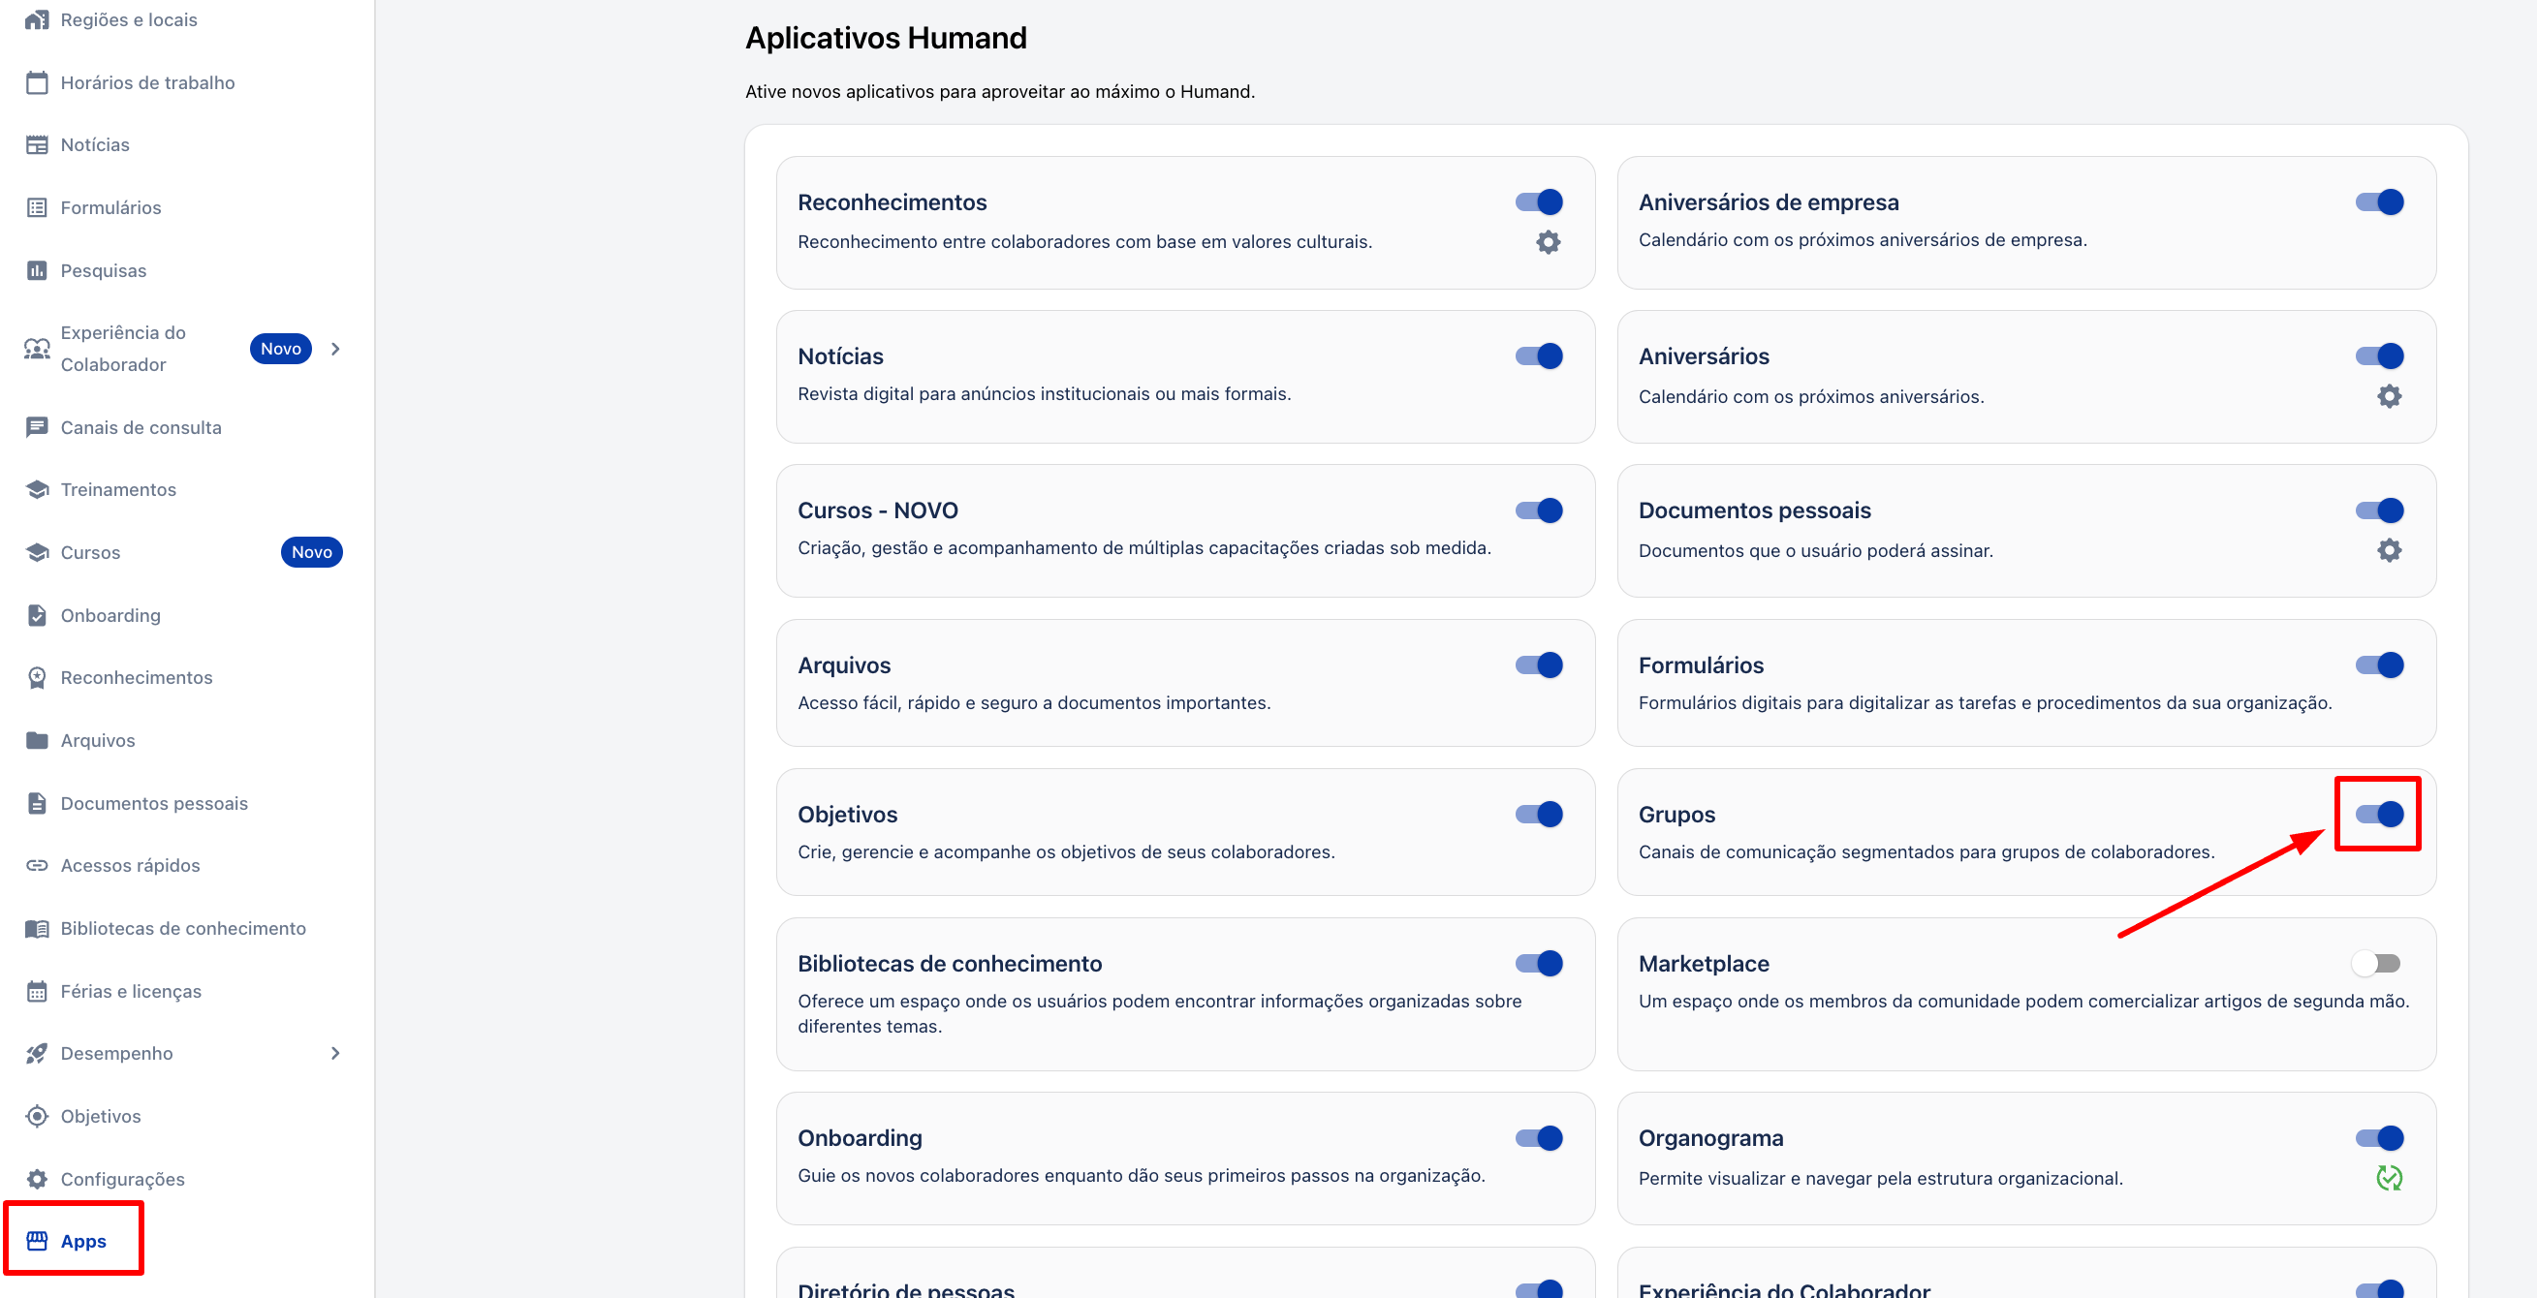Toggle the Aniversários app switch
Image resolution: width=2537 pixels, height=1298 pixels.
point(2379,356)
